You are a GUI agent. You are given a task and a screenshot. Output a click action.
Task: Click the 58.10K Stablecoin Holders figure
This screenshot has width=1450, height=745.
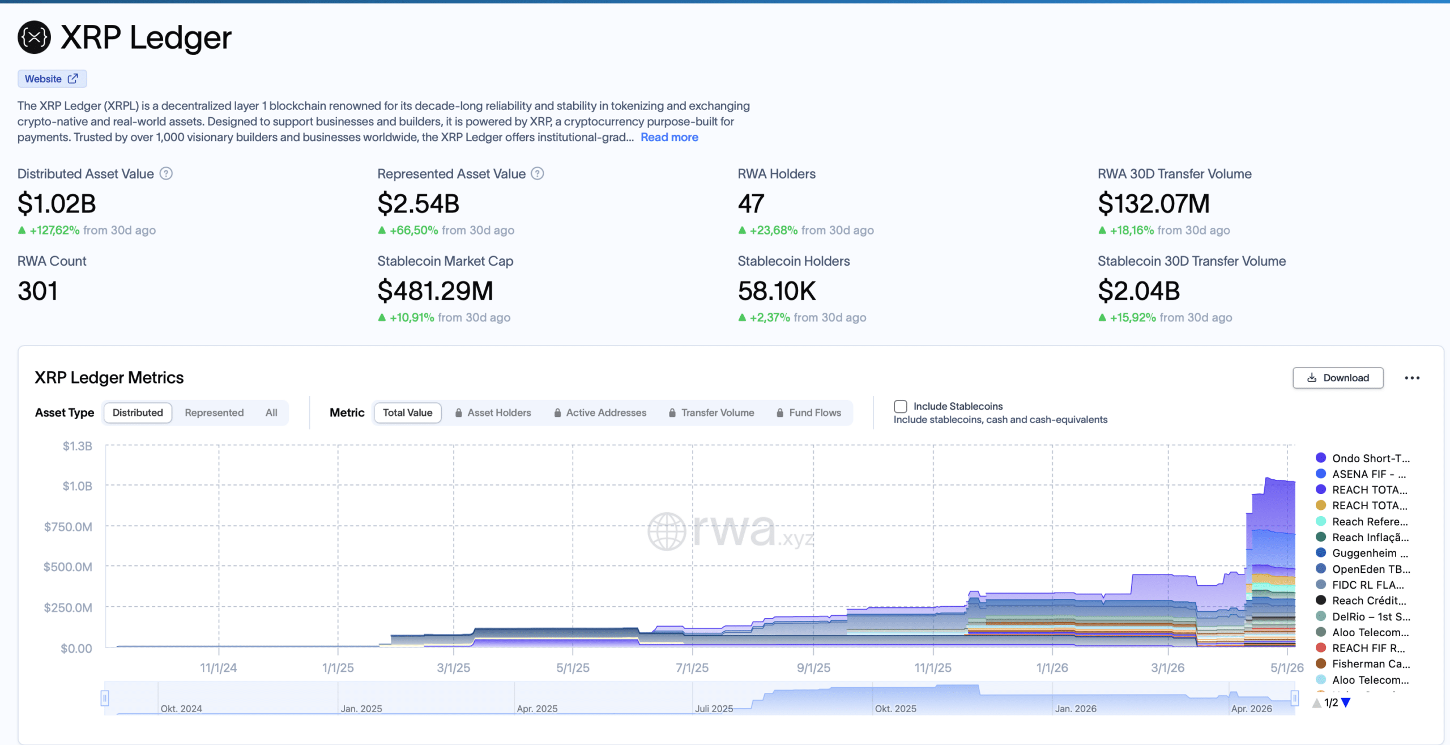pyautogui.click(x=777, y=291)
